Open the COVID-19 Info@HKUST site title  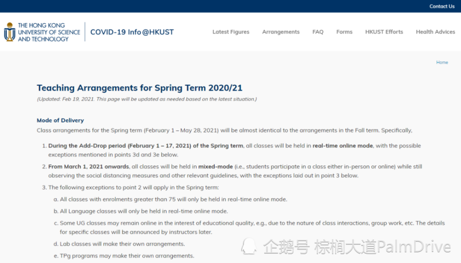pos(132,32)
